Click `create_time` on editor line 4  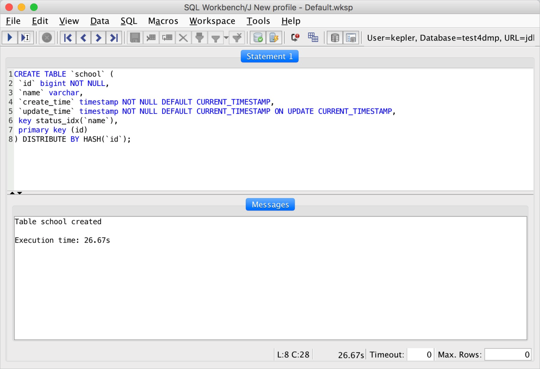point(47,102)
